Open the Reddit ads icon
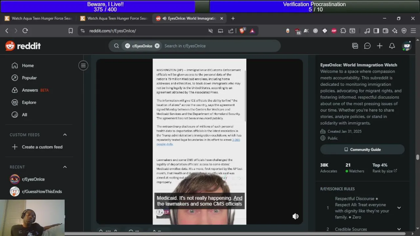Image resolution: width=420 pixels, height=236 pixels. 355,46
